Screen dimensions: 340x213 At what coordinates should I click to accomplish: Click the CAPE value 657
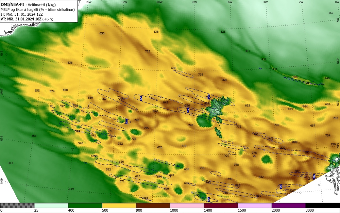coord(313,126)
